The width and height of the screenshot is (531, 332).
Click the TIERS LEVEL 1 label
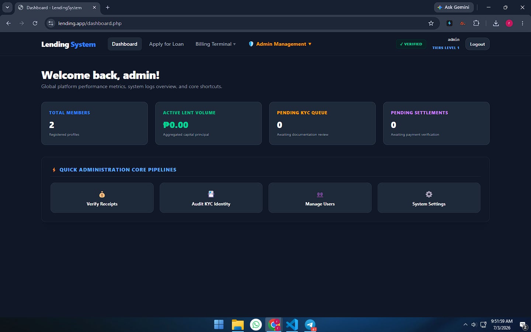446,48
